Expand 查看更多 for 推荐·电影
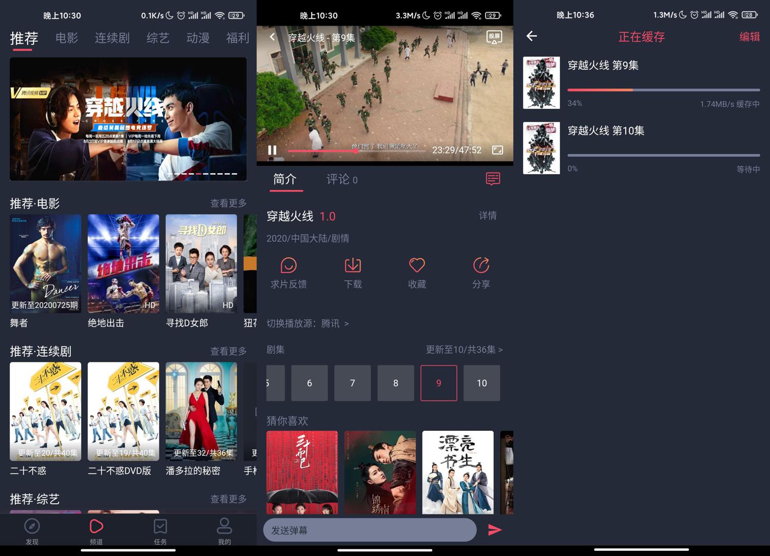This screenshot has width=770, height=556. point(228,203)
